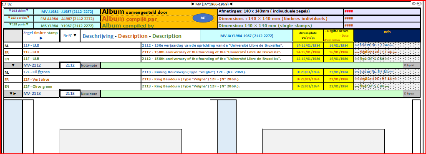This screenshot has width=426, height=154.
Task: Click the '1 / 82' page counter
Action: tap(7, 4)
